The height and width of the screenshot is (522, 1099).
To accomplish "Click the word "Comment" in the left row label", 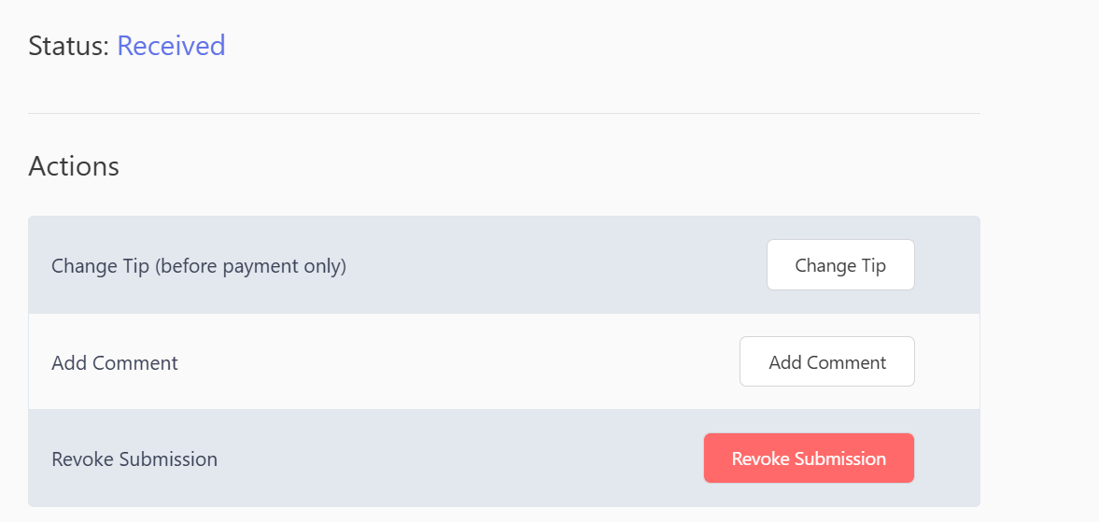I will click(x=135, y=363).
